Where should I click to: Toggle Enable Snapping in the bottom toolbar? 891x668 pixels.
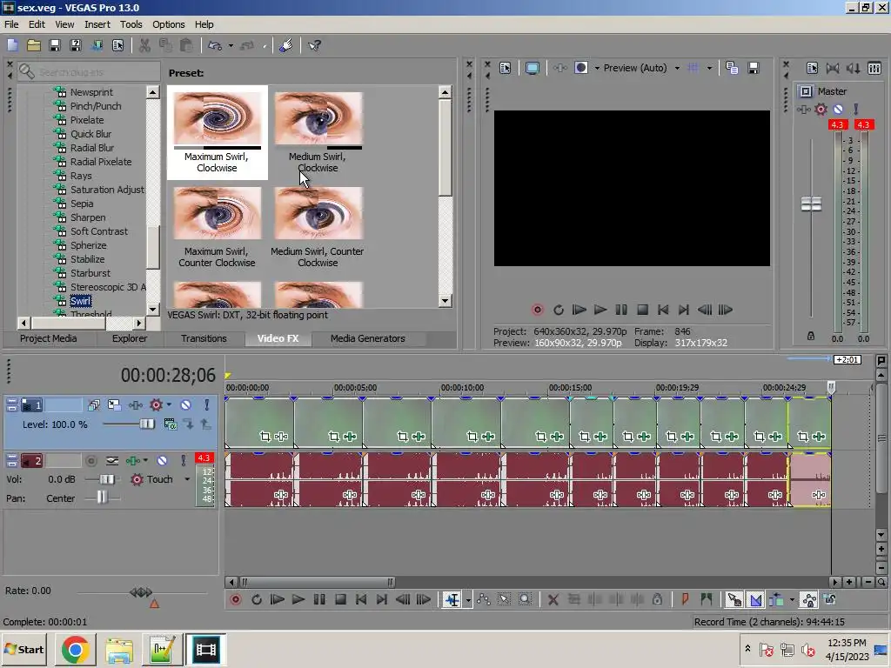point(734,599)
